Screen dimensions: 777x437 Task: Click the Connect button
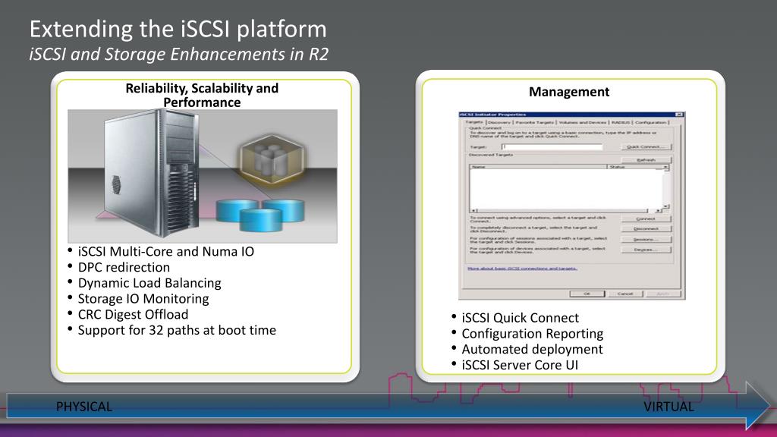[646, 218]
